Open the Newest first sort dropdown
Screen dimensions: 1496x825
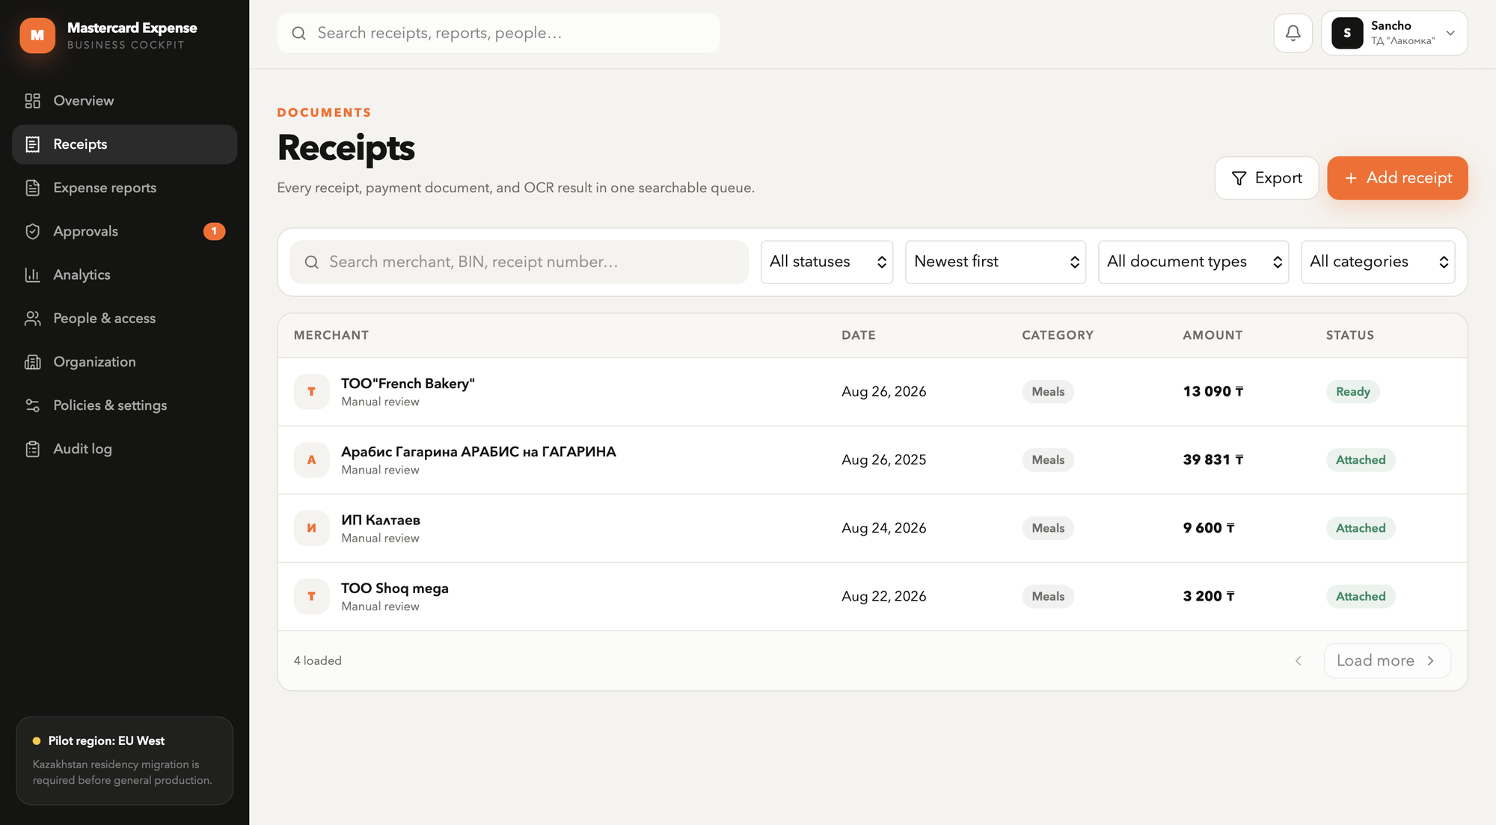[996, 262]
